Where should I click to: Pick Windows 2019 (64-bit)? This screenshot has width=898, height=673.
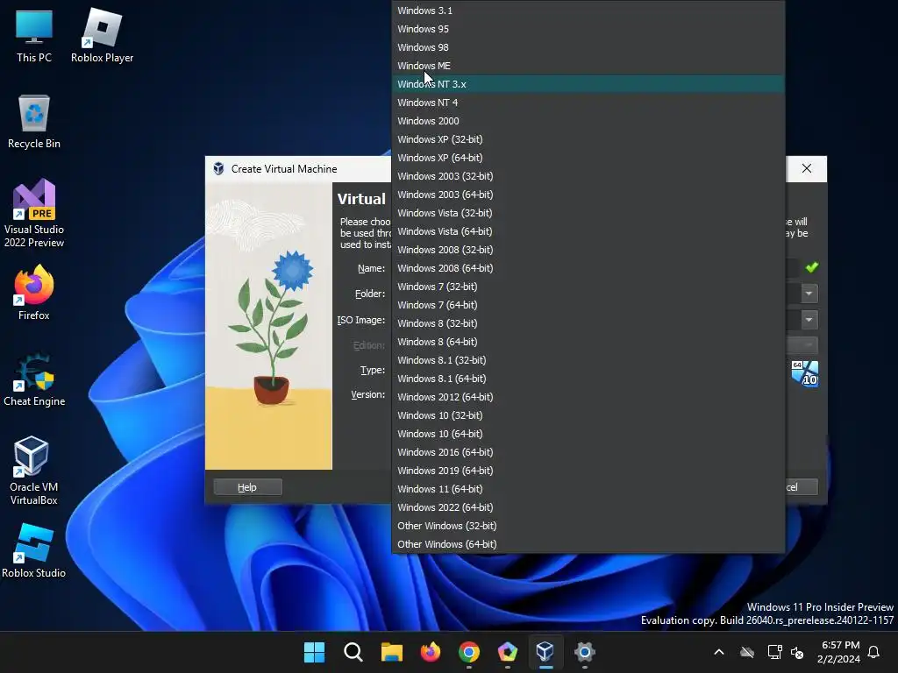coord(588,471)
